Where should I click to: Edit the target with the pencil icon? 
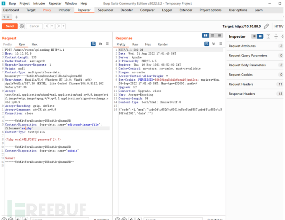tap(266, 26)
